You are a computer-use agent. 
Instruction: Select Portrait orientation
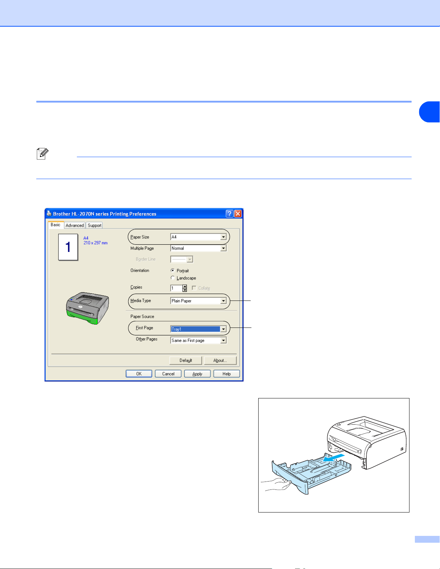(x=173, y=271)
